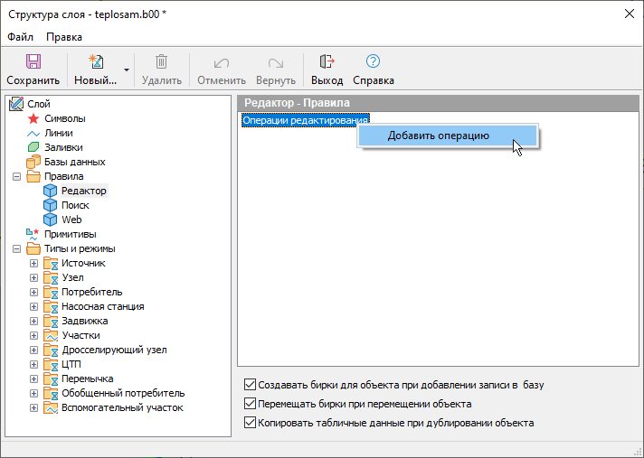Select the Web cube item in tree

pos(51,220)
